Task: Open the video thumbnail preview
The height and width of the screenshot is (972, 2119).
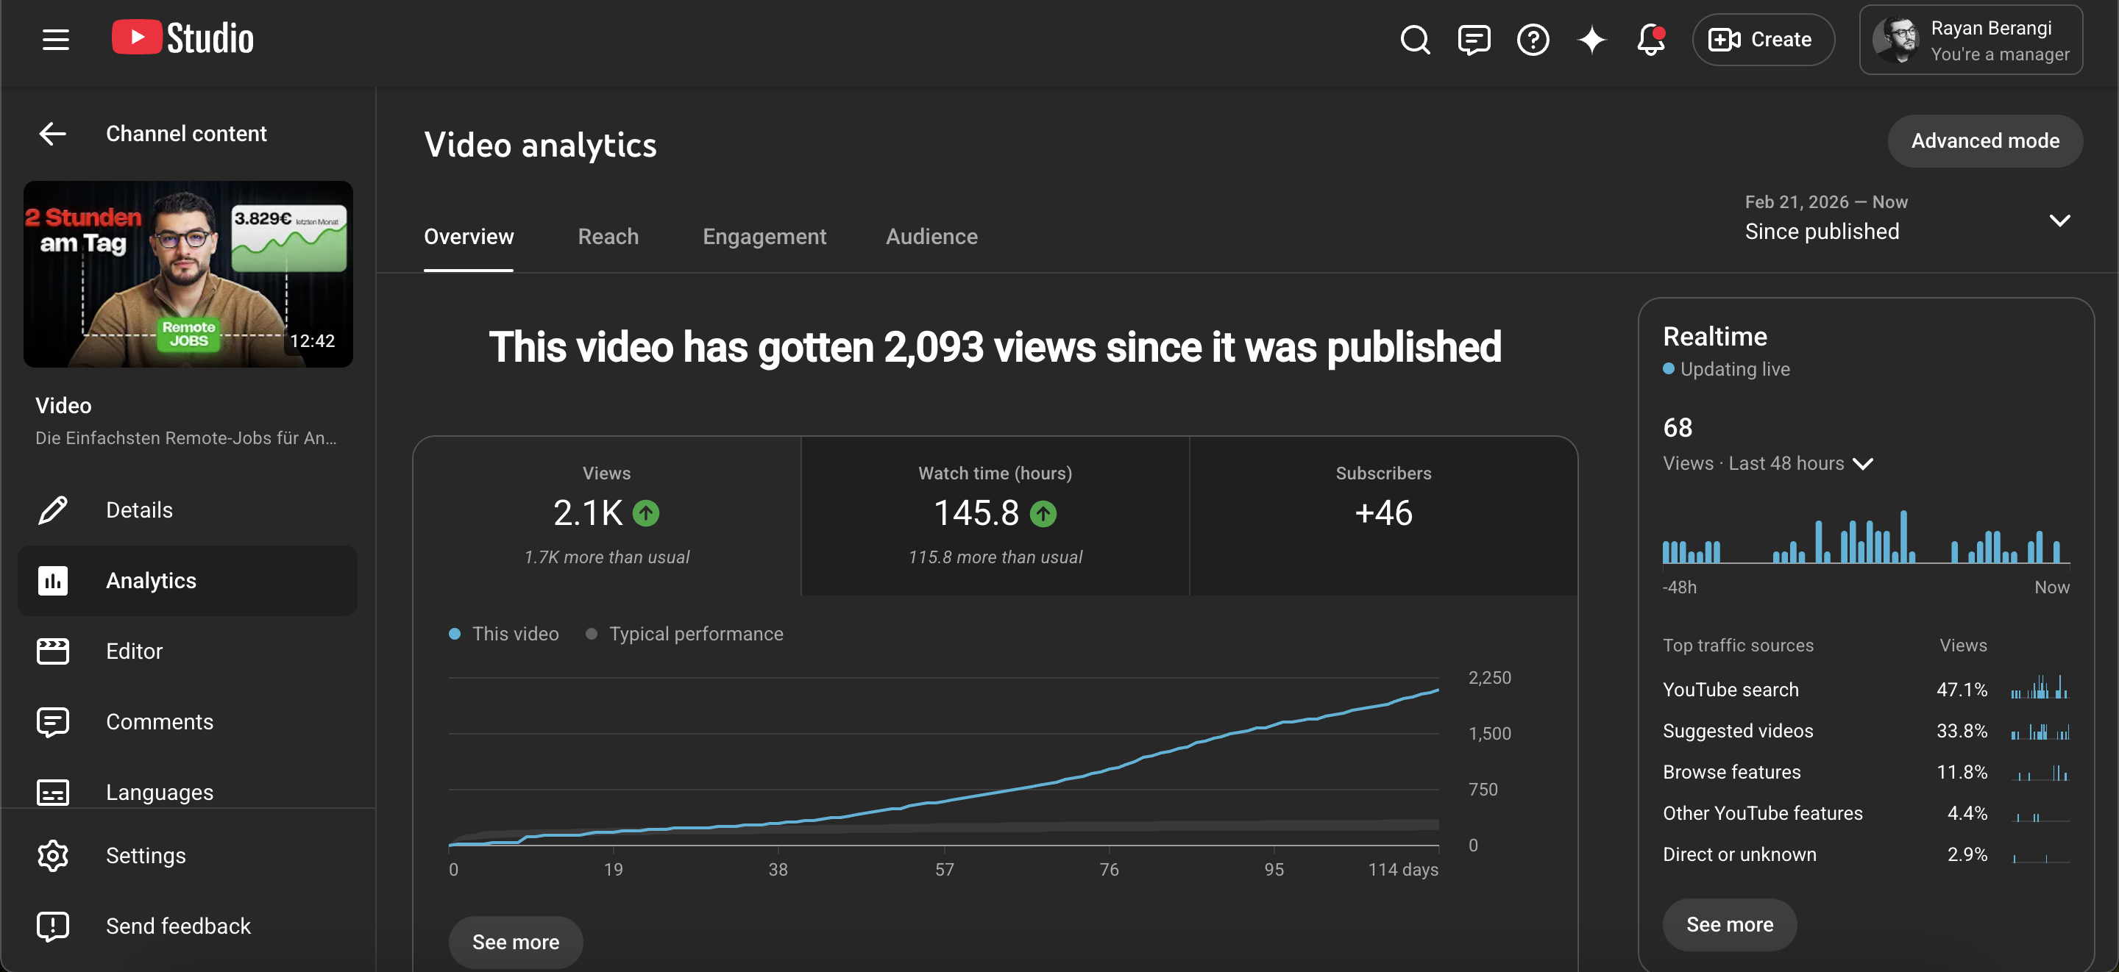Action: 188,274
